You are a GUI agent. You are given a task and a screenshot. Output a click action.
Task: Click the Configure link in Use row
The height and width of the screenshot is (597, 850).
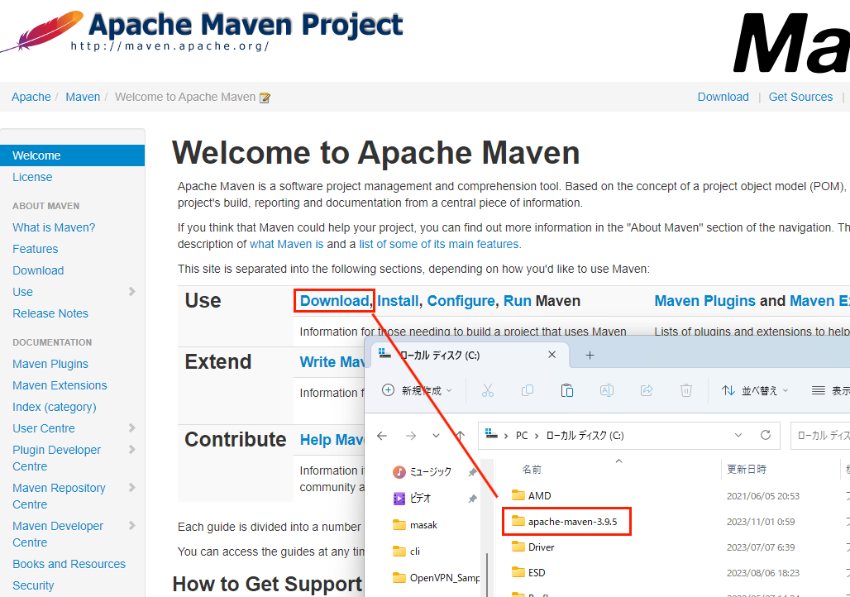pyautogui.click(x=461, y=301)
